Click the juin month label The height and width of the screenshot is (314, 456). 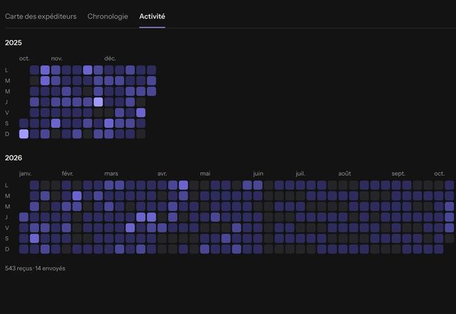(258, 173)
